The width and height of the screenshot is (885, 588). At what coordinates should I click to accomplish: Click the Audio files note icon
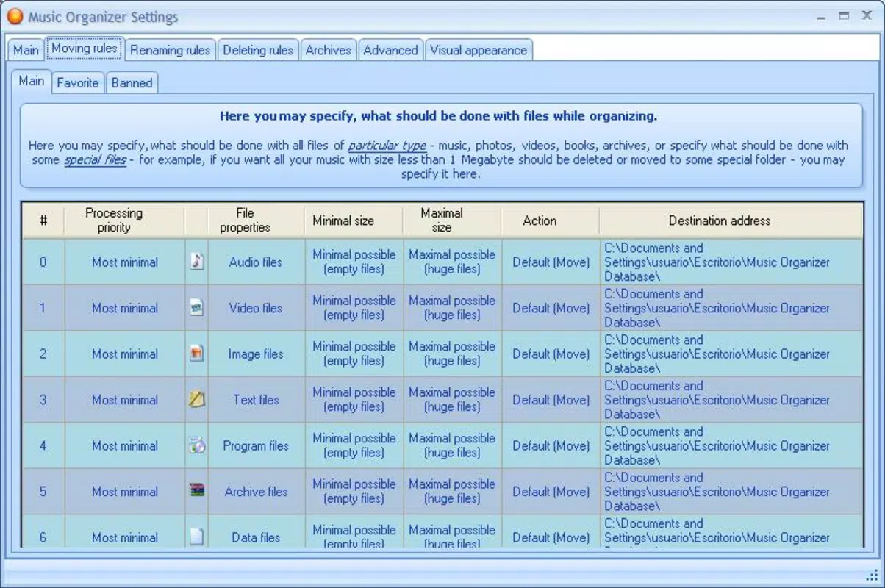pyautogui.click(x=196, y=262)
